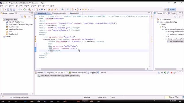This screenshot has width=184, height=103.
Task: Click the Open Type folder icon
Action: (49, 9)
